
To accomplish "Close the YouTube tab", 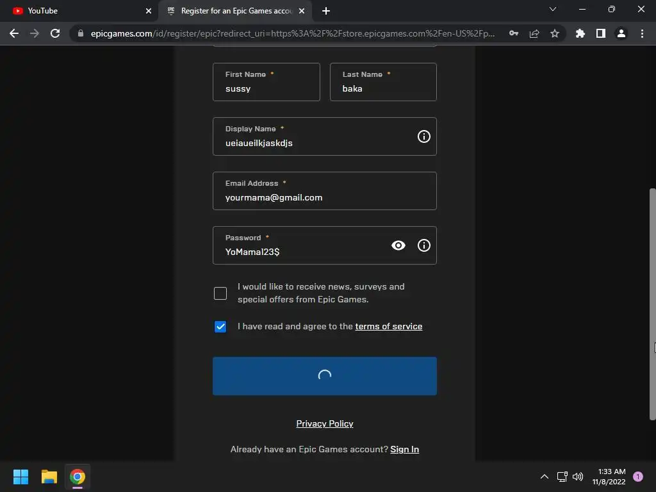I will (x=149, y=11).
